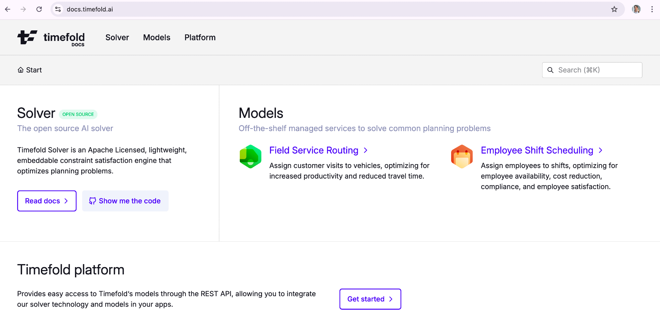Click the green Field Service Routing icon
Viewport: 660px width, 314px height.
250,157
